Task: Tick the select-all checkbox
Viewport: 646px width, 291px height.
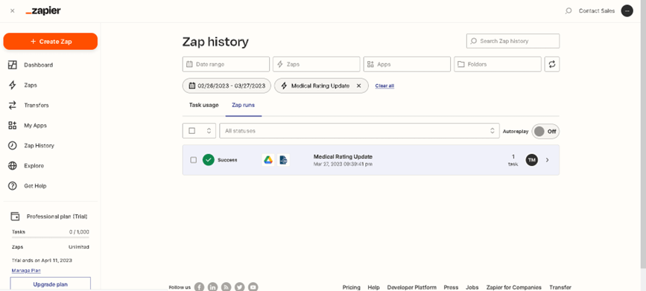Action: click(x=191, y=131)
